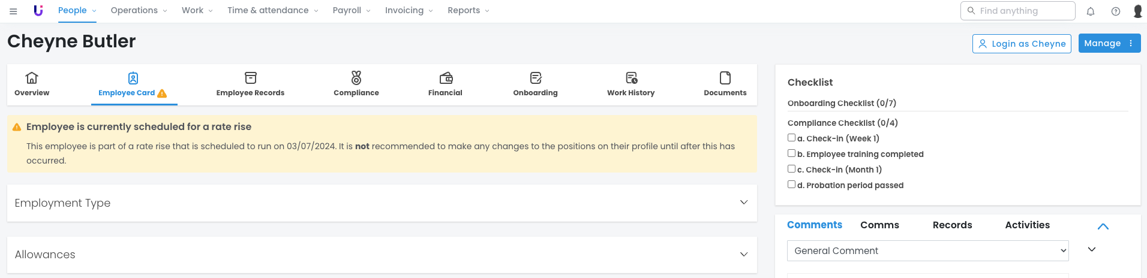Switch to the Comms tab

[879, 225]
